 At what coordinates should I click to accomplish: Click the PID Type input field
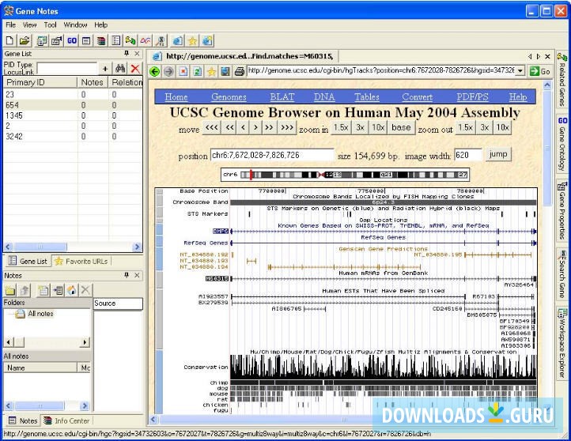(66, 69)
